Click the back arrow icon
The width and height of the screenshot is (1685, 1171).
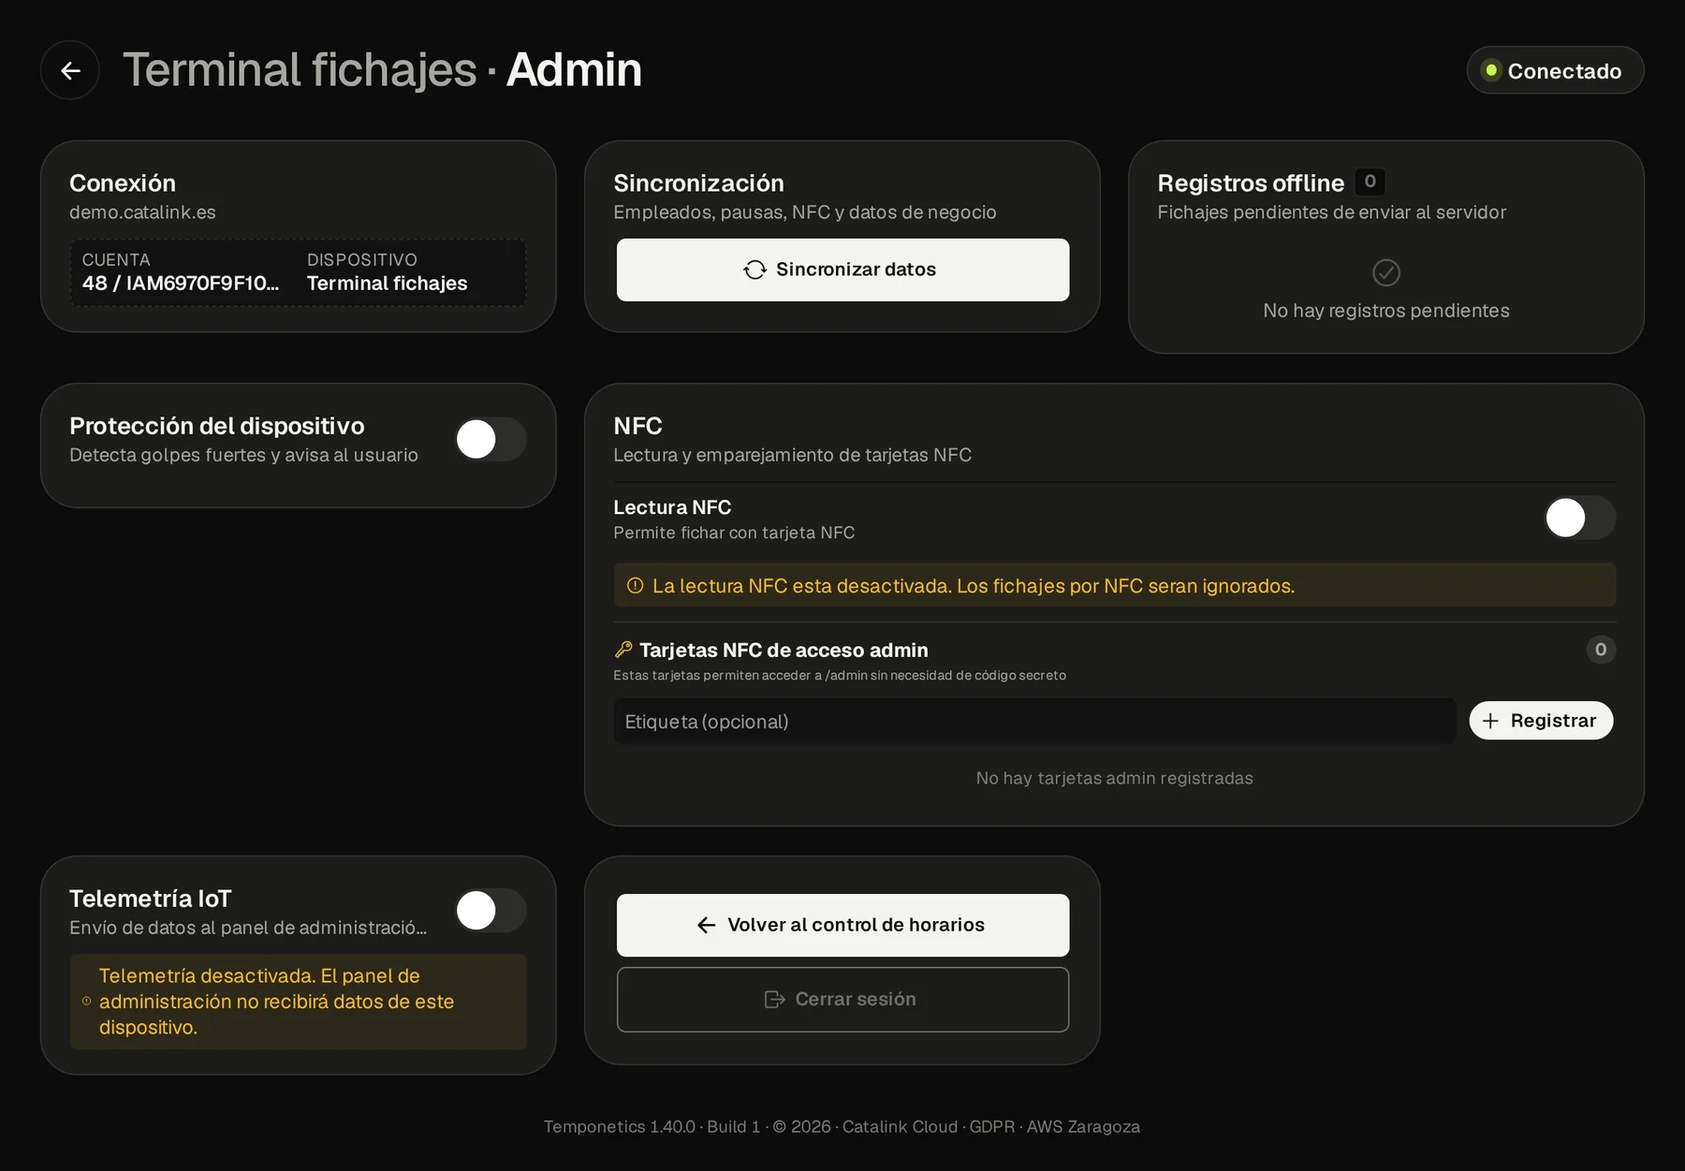(x=70, y=70)
